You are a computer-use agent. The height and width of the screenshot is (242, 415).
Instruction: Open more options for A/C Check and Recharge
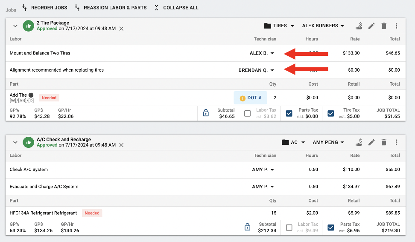click(396, 142)
